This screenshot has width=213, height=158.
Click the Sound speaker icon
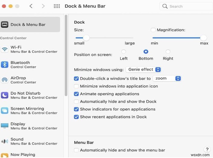[5, 141]
